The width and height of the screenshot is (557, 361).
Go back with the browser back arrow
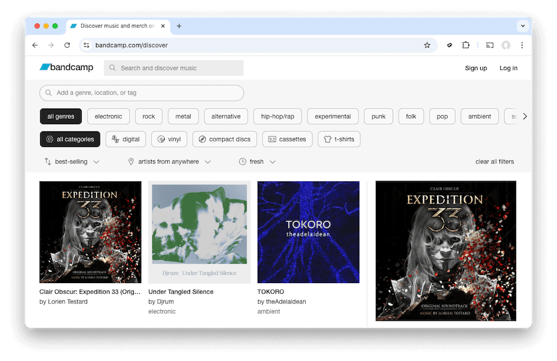pos(35,45)
